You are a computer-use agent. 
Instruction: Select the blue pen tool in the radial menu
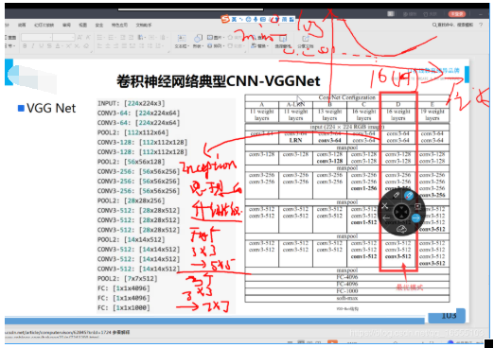pos(409,196)
